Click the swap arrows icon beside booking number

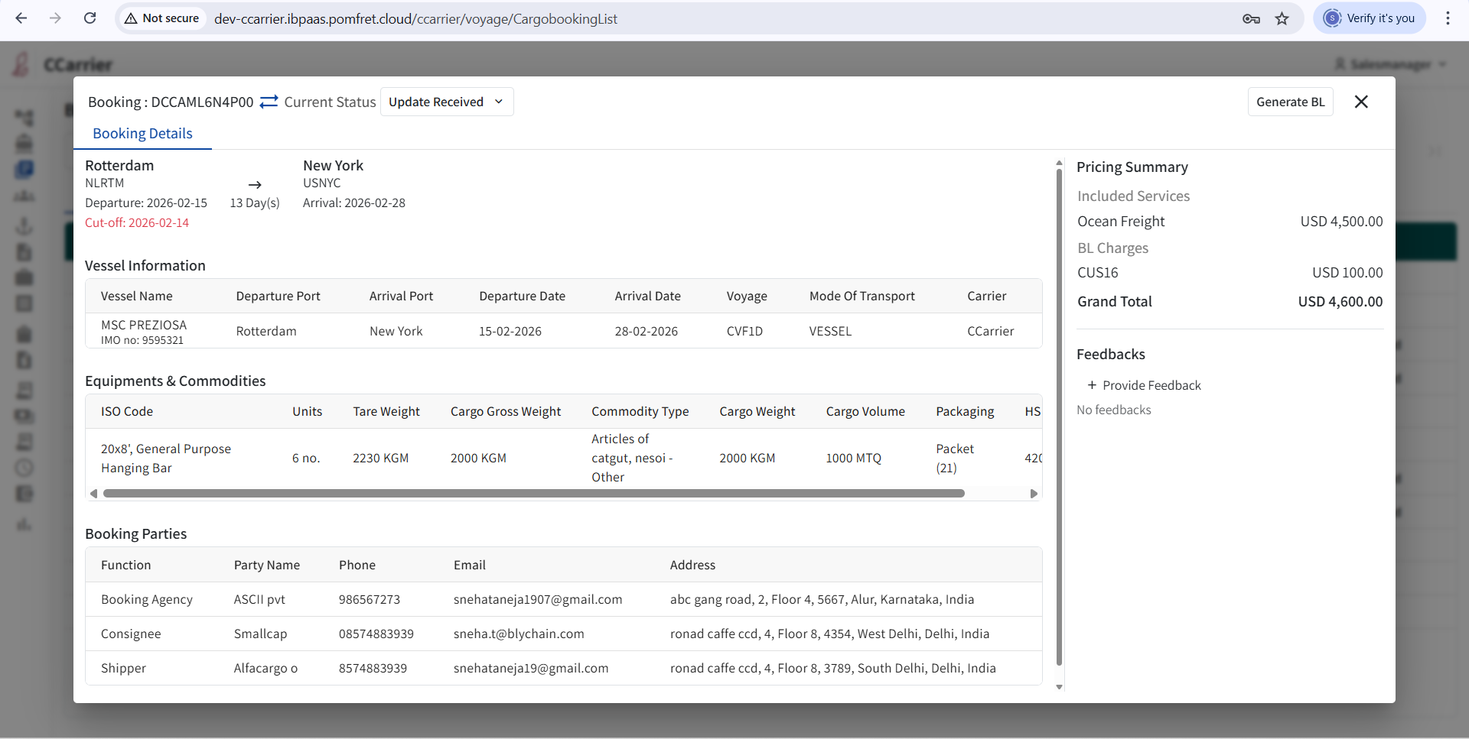269,102
